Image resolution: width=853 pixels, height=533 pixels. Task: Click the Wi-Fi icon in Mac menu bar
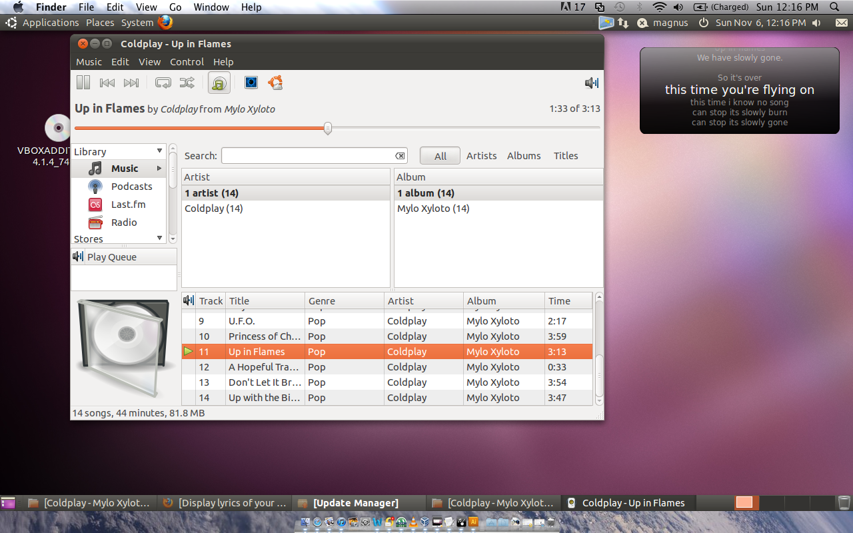point(659,7)
